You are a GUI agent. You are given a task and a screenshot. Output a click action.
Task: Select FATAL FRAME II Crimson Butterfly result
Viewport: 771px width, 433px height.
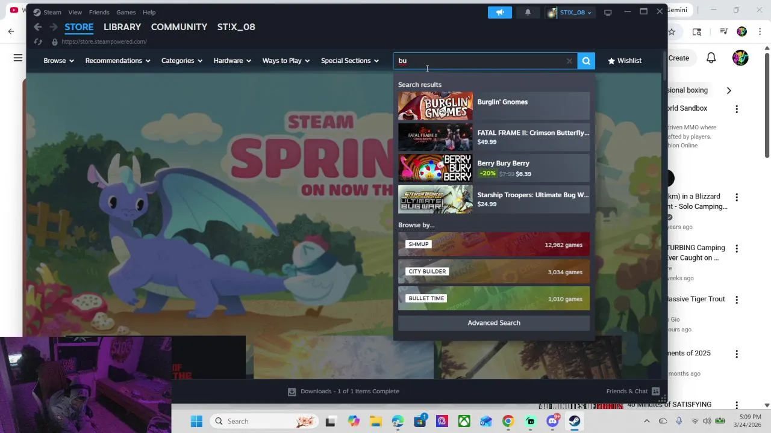coord(494,137)
